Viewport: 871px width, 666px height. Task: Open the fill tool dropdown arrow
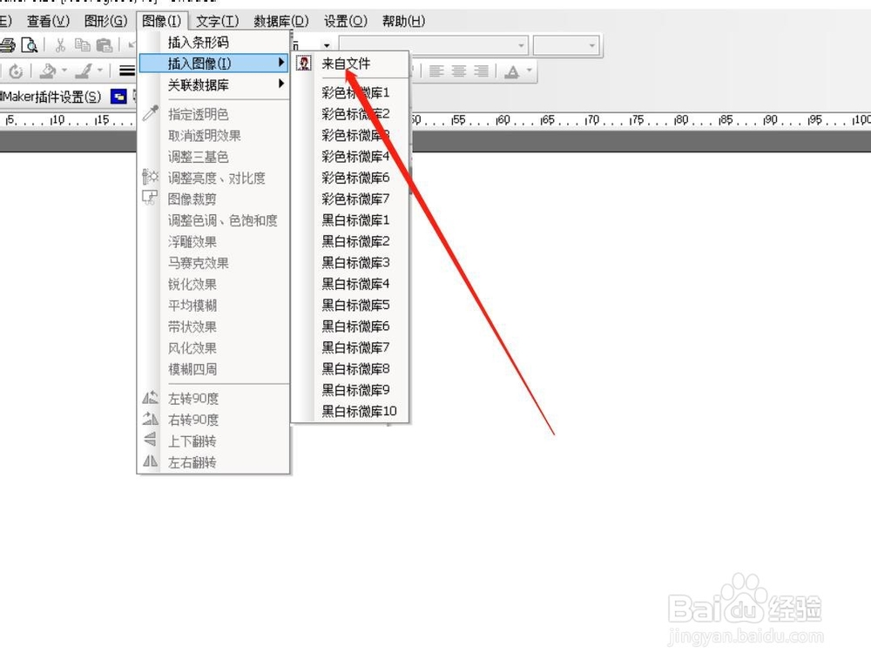64,71
